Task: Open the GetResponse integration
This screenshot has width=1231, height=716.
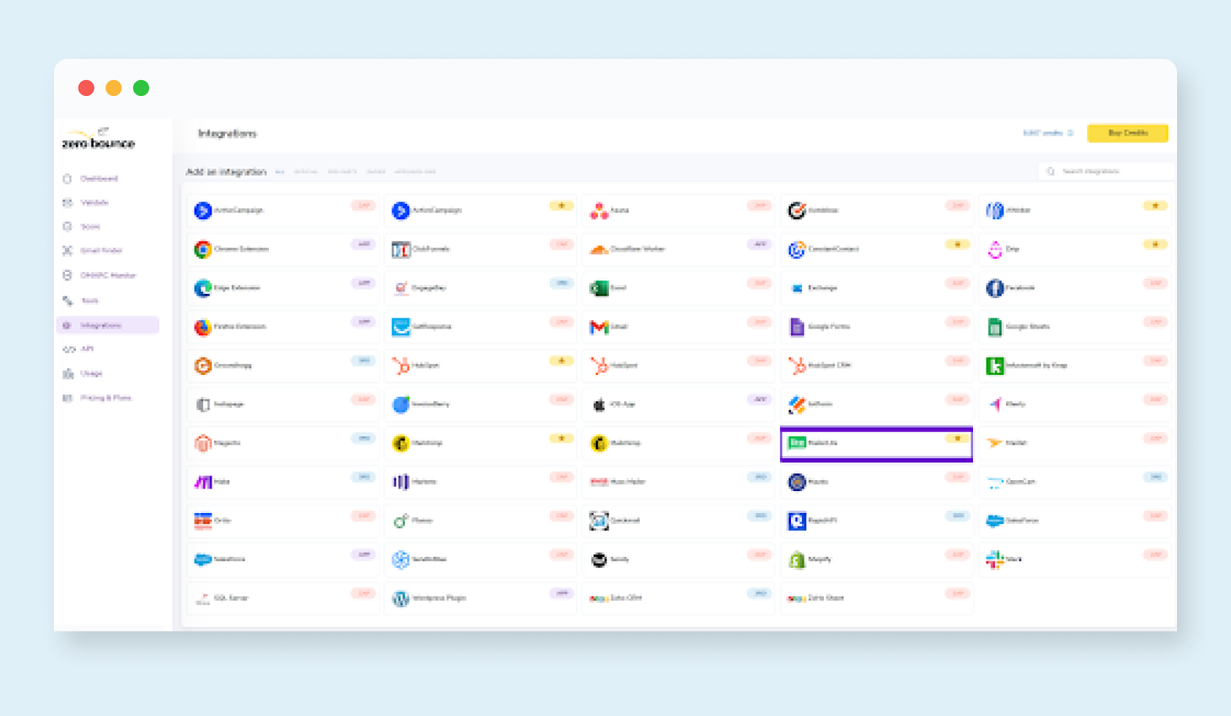Action: (x=479, y=327)
